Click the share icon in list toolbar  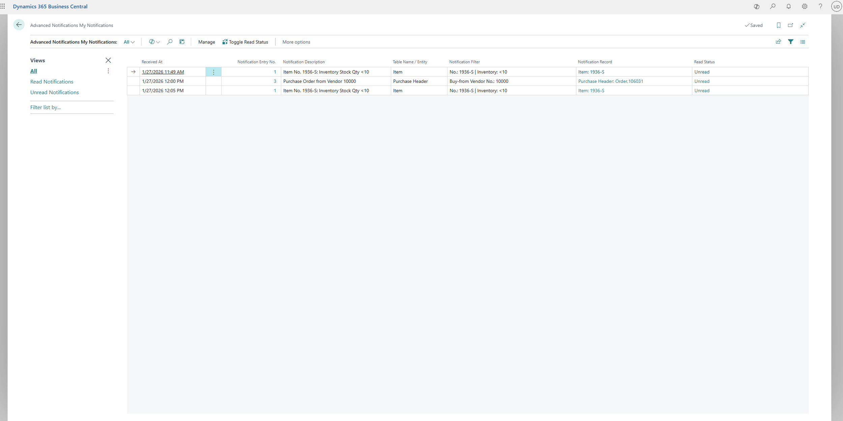coord(778,42)
